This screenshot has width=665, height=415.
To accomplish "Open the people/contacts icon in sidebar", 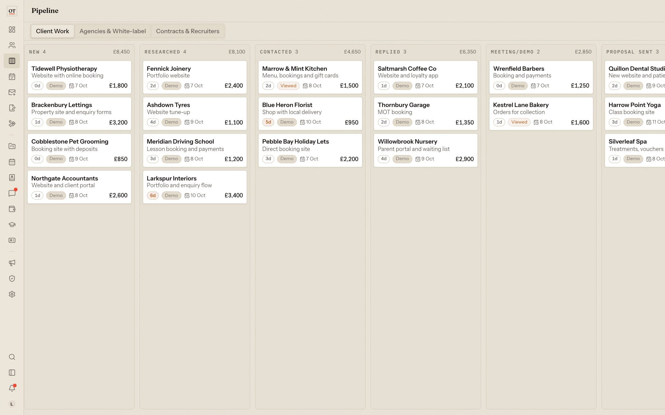I will point(12,45).
